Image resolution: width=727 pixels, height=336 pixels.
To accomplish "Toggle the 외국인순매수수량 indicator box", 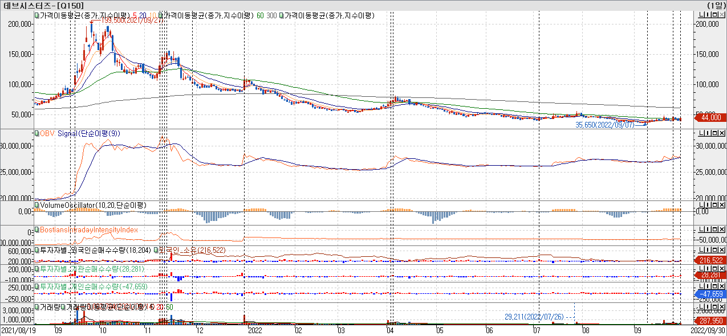I will 36,250.
